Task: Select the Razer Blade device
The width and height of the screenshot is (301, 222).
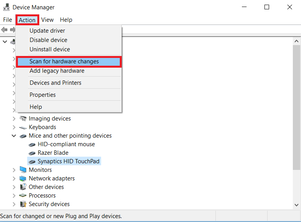Action: 53,153
